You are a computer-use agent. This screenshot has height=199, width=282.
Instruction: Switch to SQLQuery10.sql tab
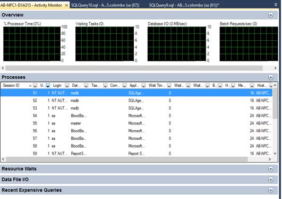[105, 5]
